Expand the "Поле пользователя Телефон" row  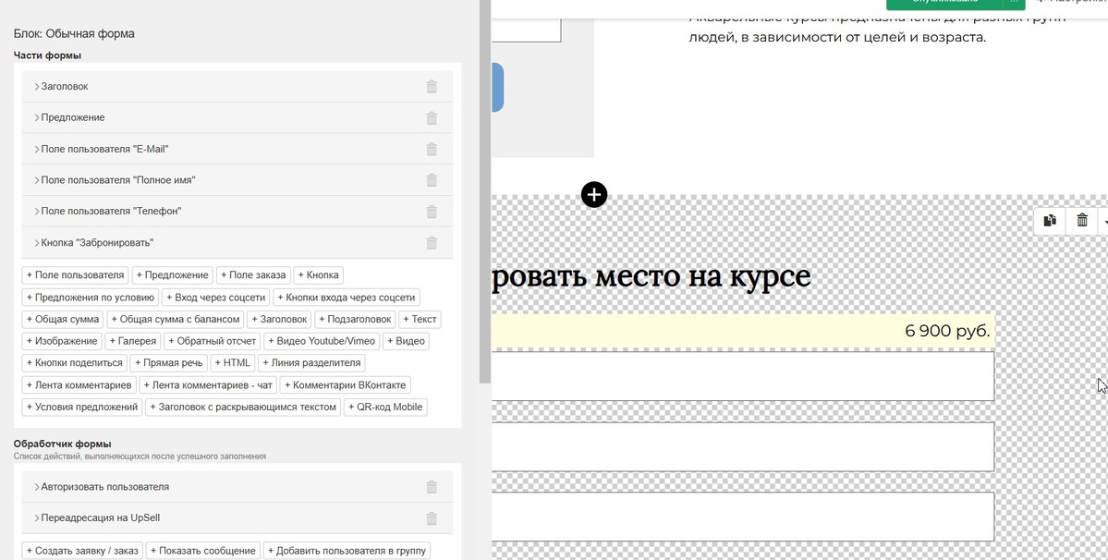pyautogui.click(x=111, y=212)
